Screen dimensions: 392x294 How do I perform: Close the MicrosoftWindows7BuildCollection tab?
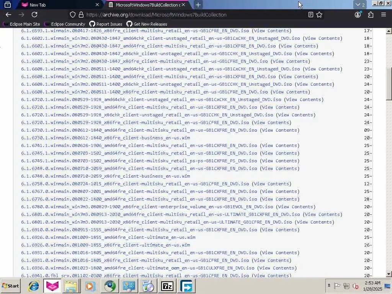click(x=183, y=5)
